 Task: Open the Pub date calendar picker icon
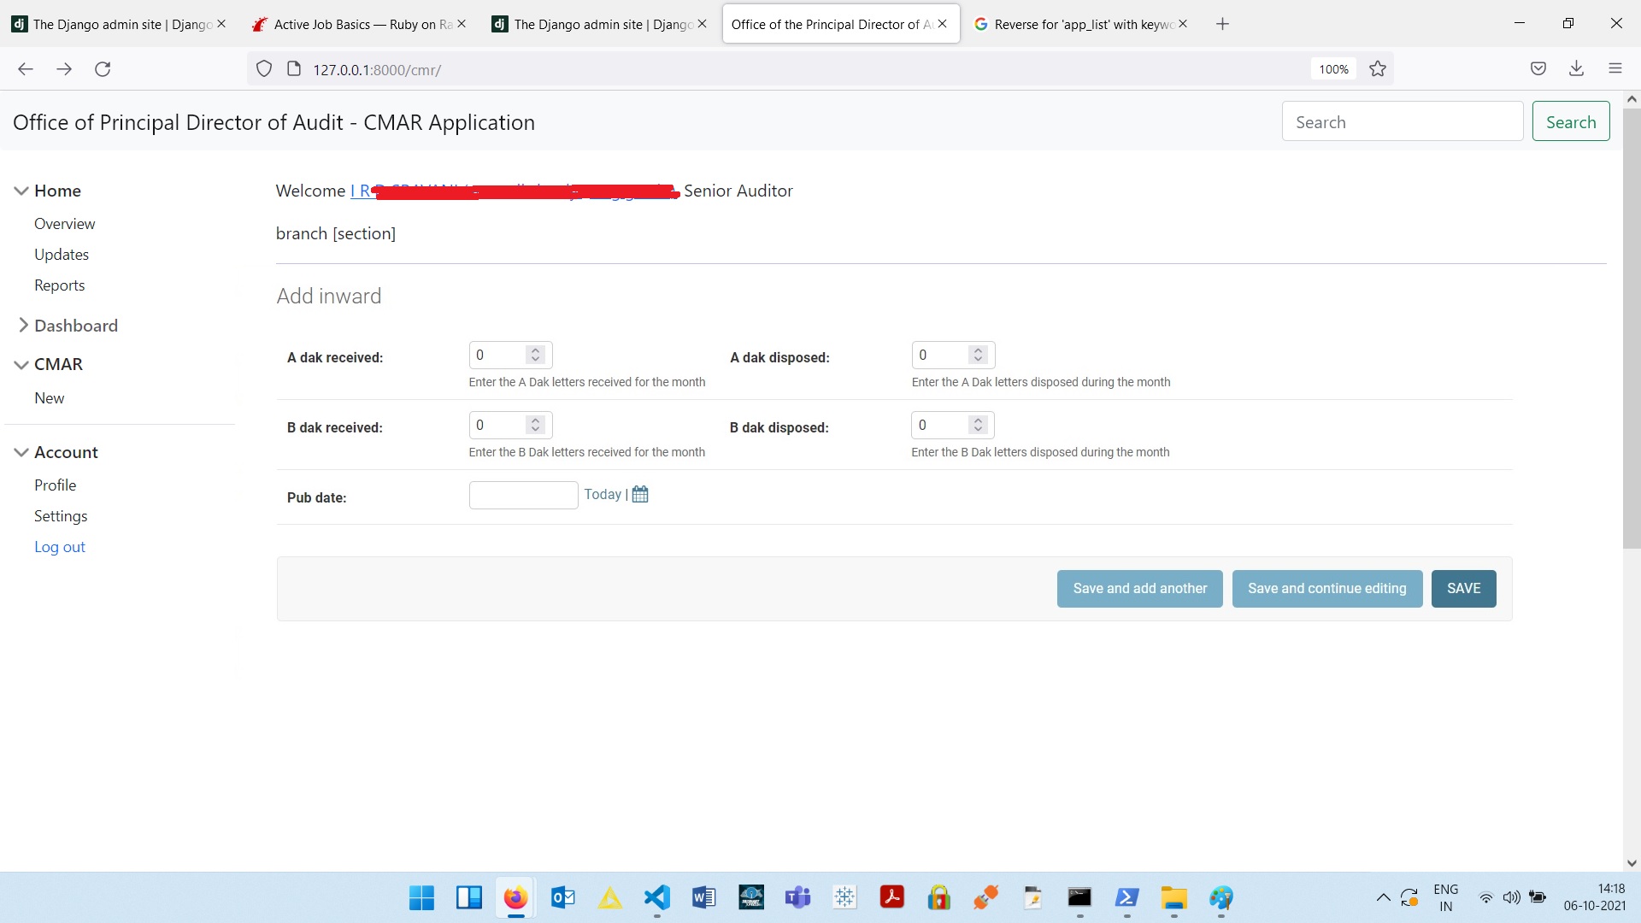pyautogui.click(x=640, y=494)
